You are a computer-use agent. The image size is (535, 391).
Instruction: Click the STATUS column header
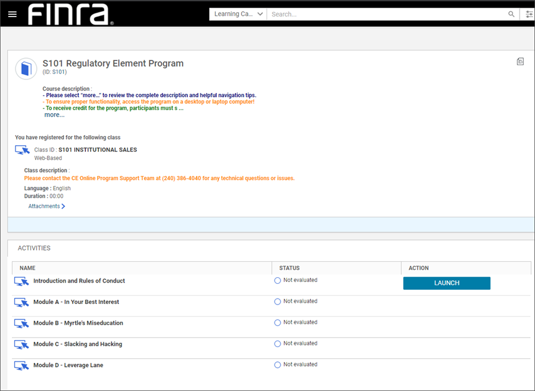(289, 268)
